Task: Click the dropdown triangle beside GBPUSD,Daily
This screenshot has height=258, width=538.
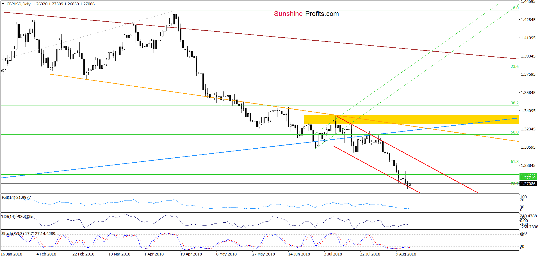Action: pyautogui.click(x=3, y=4)
